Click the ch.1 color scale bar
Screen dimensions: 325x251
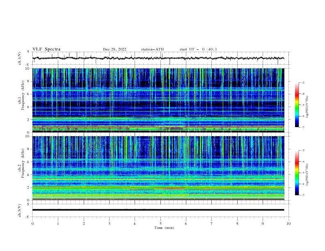coord(297,105)
